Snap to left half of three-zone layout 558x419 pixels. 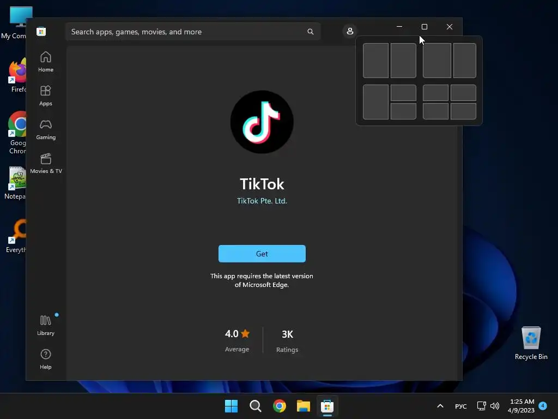click(375, 102)
